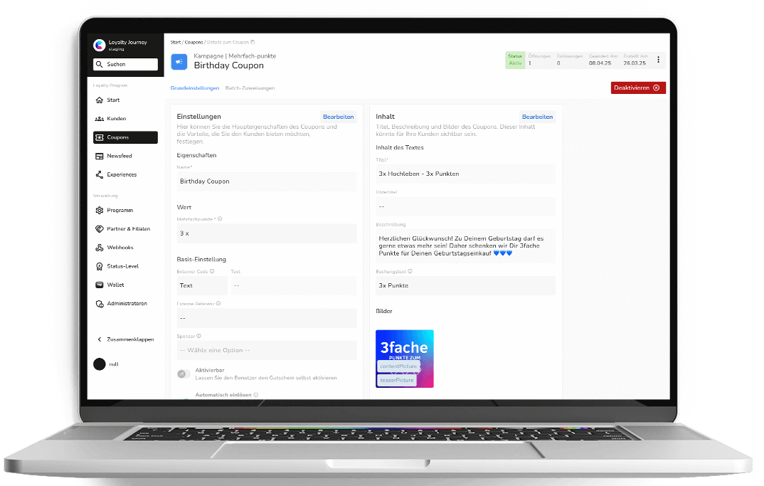Click the Buchungstext field 3x Punkte
Screen dimensions: 764x486
465,285
